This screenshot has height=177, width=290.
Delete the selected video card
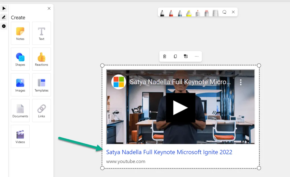tap(164, 56)
